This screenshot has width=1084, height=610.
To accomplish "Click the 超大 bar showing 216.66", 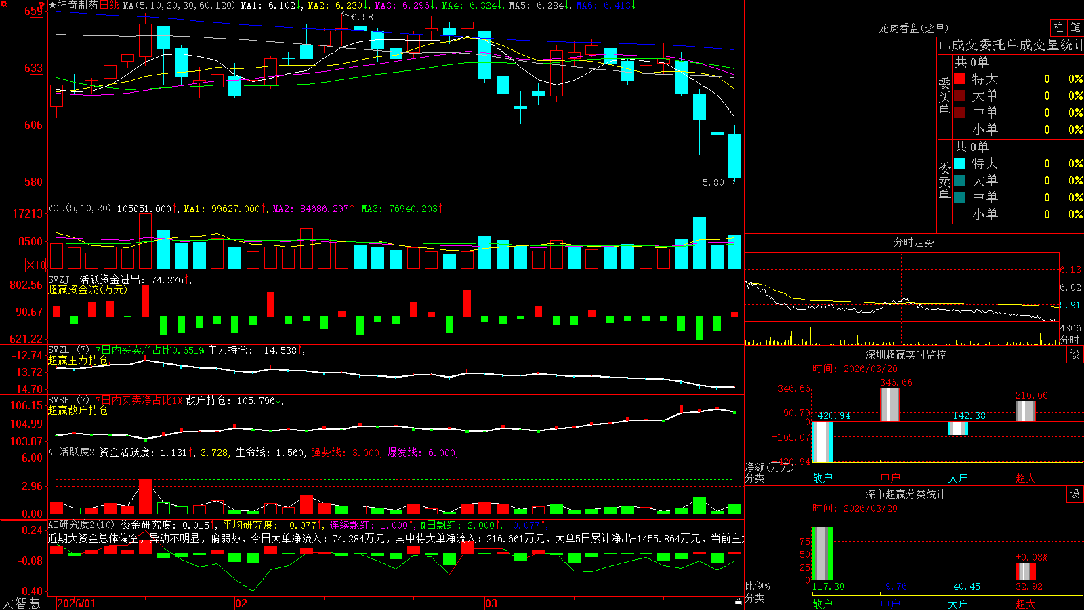I will click(1025, 411).
